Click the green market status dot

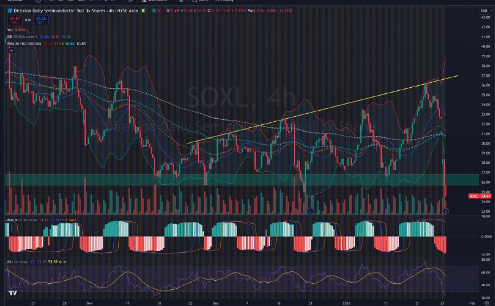pyautogui.click(x=153, y=11)
